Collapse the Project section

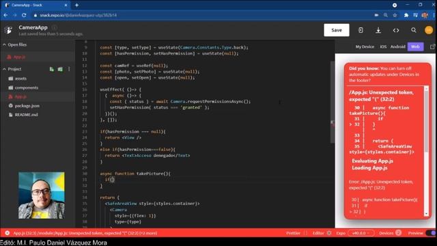[12, 69]
